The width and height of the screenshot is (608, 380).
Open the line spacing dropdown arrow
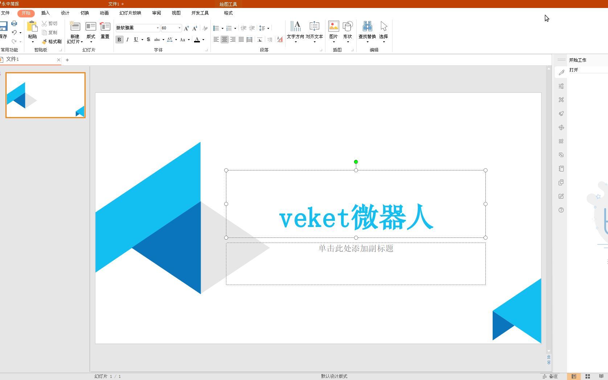(x=268, y=28)
